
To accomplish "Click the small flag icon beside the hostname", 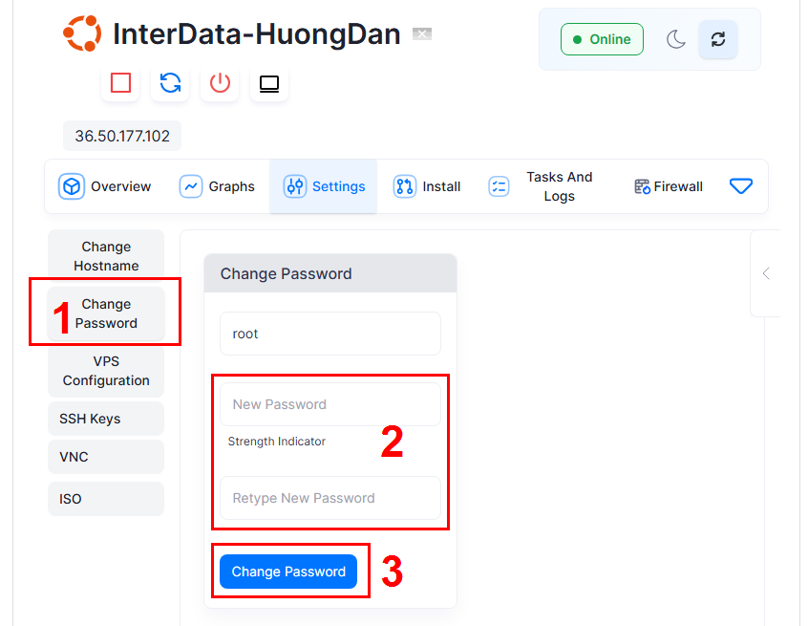I will click(422, 34).
